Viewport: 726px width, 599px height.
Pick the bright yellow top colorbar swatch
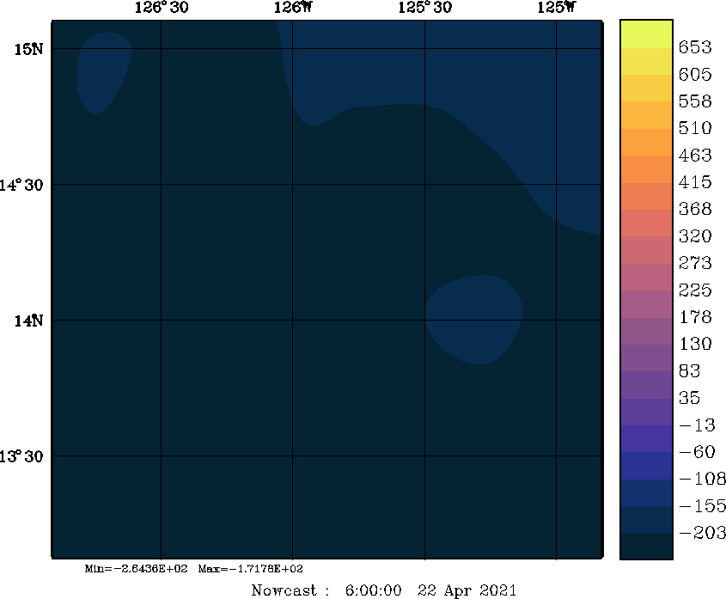[x=646, y=34]
